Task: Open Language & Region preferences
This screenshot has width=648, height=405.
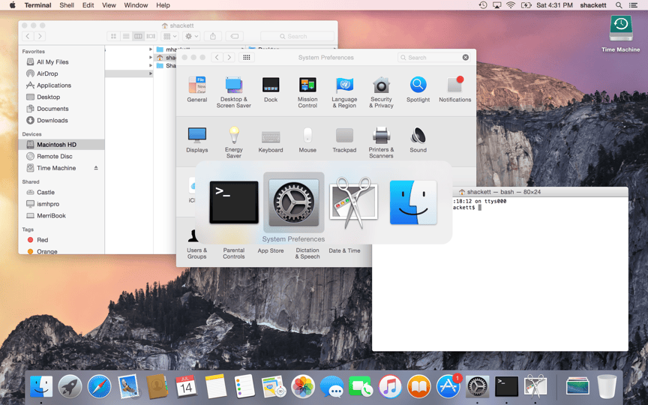Action: pos(344,92)
